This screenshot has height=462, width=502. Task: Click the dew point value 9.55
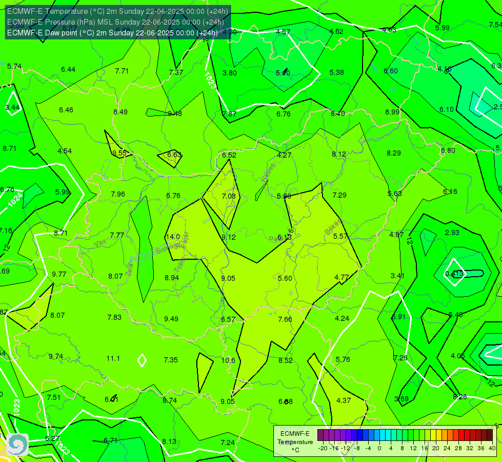119,153
